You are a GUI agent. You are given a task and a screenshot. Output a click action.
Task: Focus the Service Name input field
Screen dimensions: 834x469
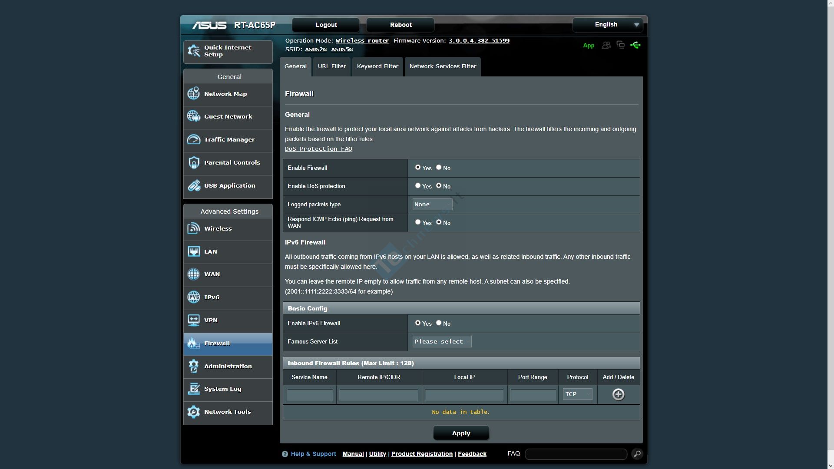310,394
